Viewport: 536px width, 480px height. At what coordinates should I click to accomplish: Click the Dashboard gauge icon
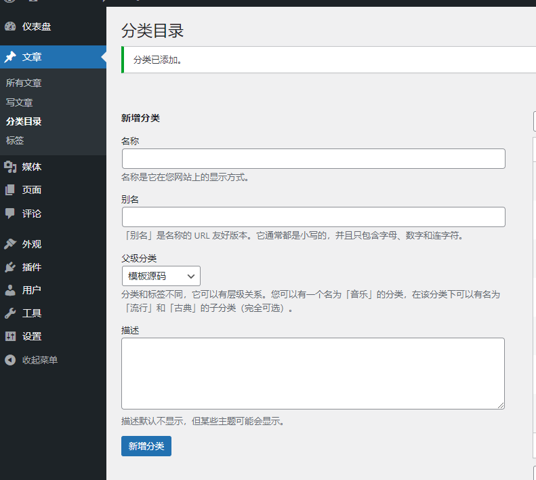tap(10, 27)
